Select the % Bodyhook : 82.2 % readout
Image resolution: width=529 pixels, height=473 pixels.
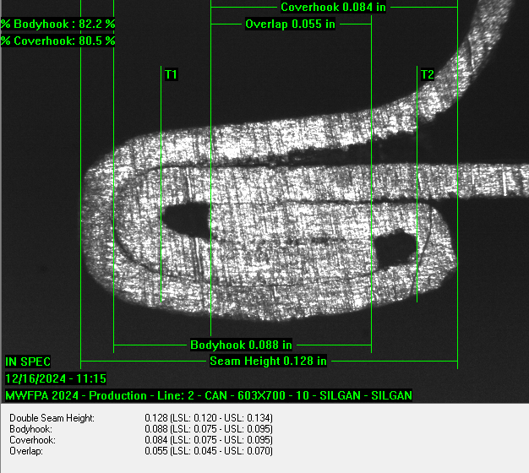57,24
